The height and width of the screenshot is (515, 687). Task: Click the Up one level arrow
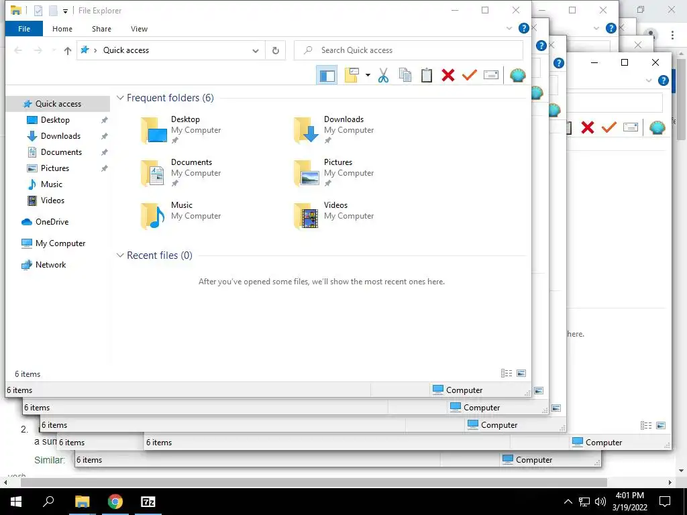pos(68,50)
